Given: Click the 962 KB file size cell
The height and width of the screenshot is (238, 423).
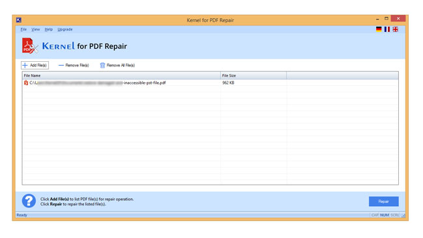Looking at the screenshot, I should point(228,83).
